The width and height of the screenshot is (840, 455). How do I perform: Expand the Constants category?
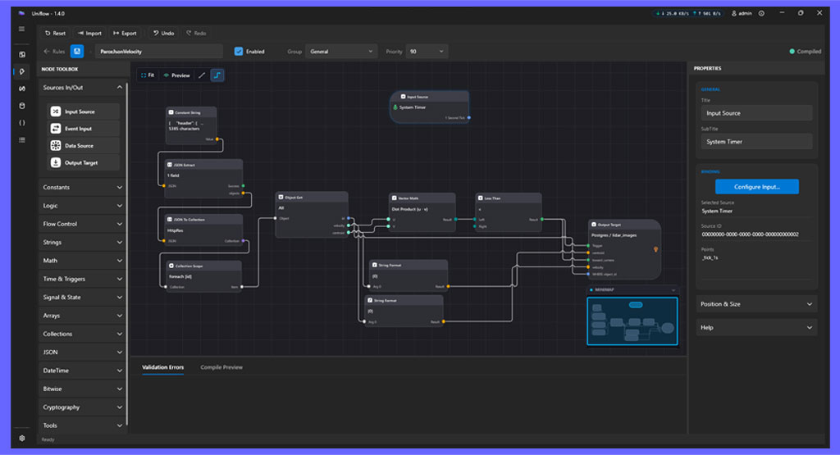coord(83,188)
